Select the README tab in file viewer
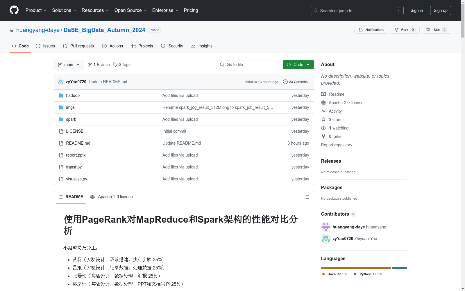Viewport: 465px width, 291px height. coord(71,197)
